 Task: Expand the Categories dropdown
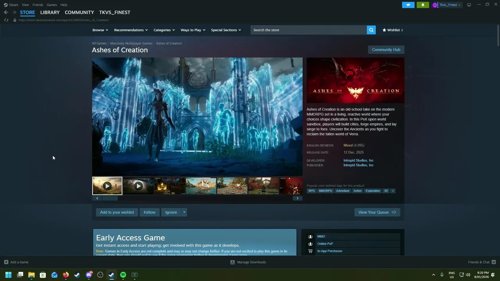tap(164, 30)
